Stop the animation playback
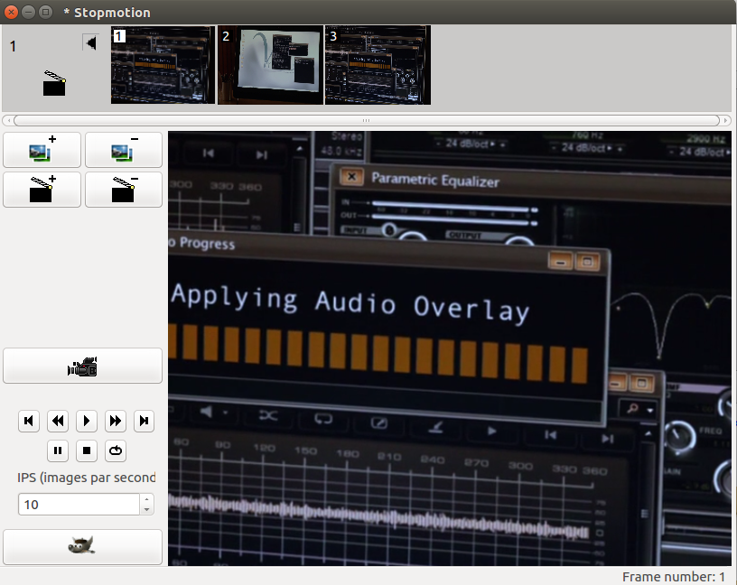The image size is (737, 585). coord(87,450)
